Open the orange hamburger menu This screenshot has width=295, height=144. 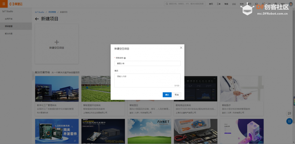pos(4,4)
